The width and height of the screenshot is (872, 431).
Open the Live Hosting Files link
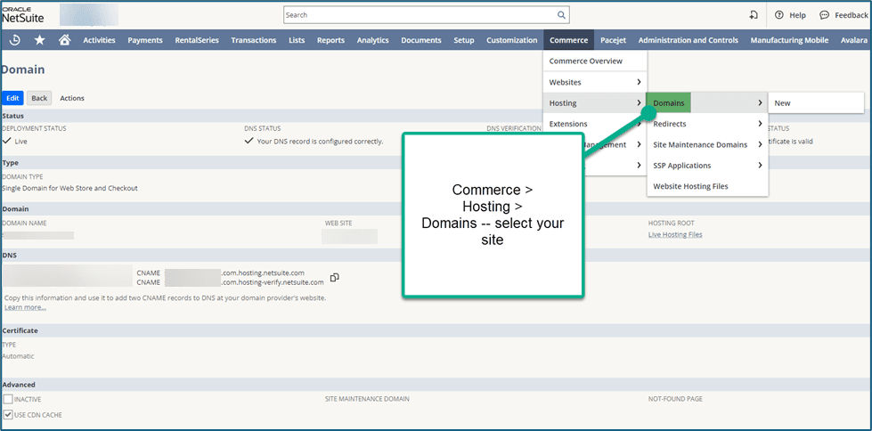click(675, 235)
